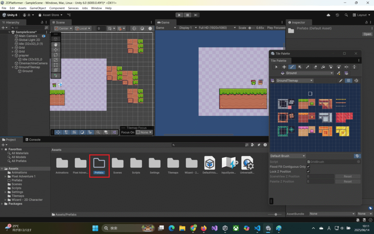Open the Layout button in top bar
Screen dimensions: 374x234
[x=361, y=15]
